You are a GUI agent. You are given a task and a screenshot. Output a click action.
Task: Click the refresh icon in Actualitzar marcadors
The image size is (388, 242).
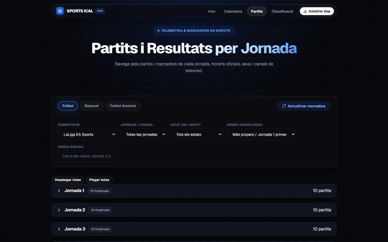click(284, 106)
